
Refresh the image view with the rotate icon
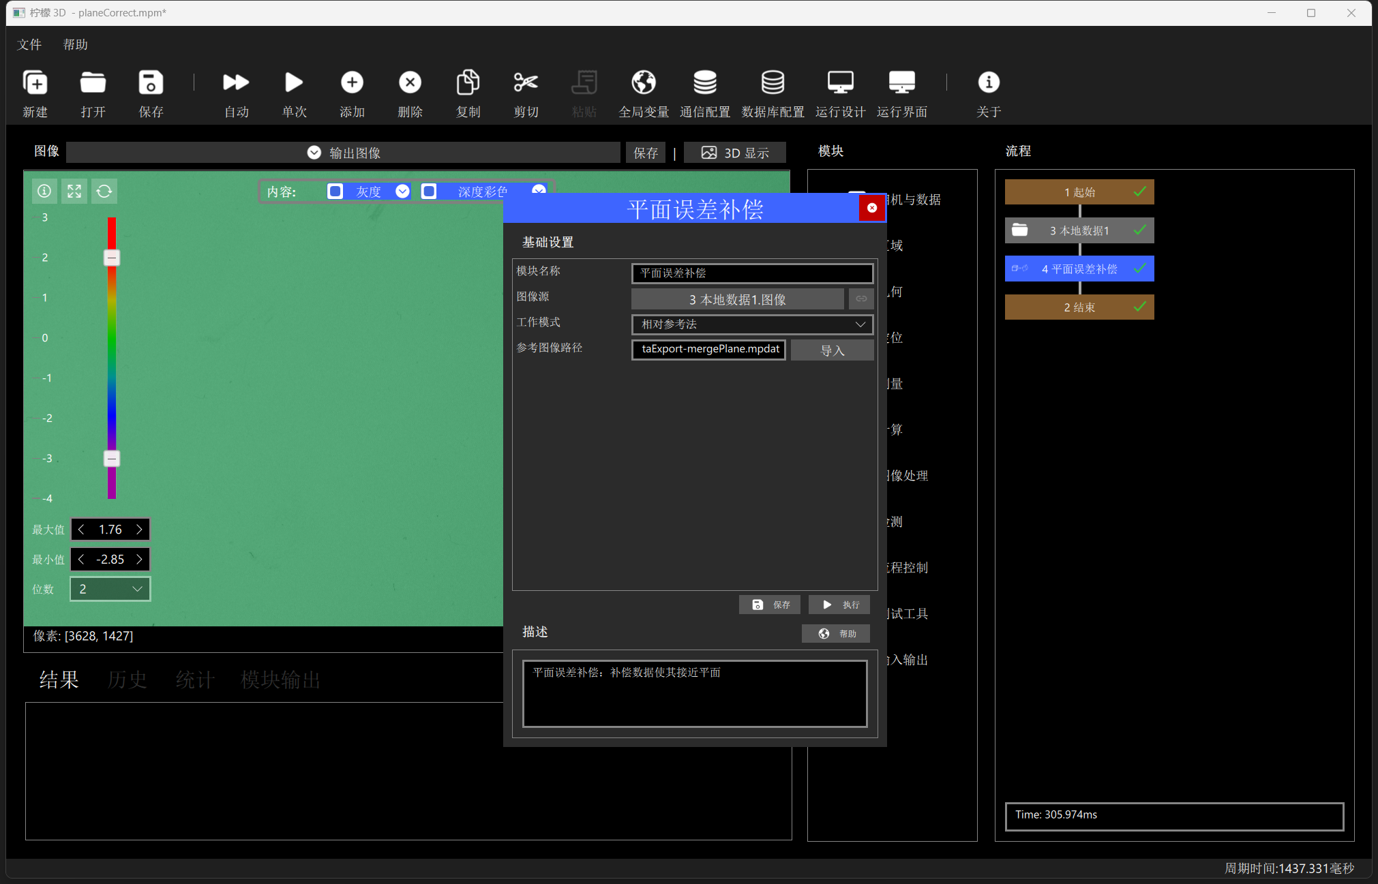tap(104, 192)
